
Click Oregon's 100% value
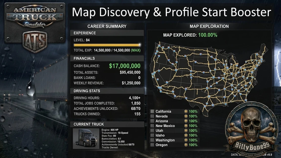tap(193, 145)
